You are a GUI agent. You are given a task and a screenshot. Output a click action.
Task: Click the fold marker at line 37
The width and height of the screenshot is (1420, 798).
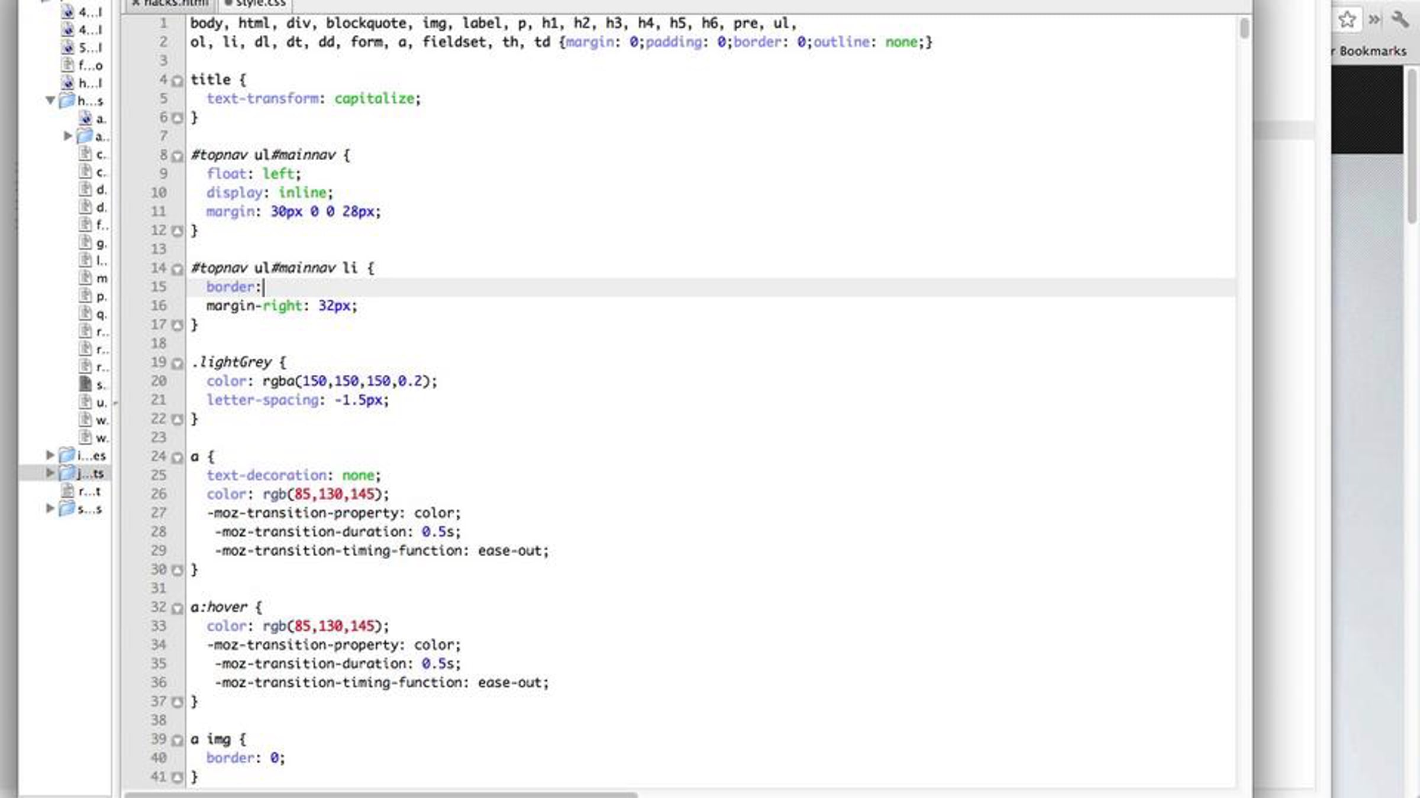(x=177, y=702)
